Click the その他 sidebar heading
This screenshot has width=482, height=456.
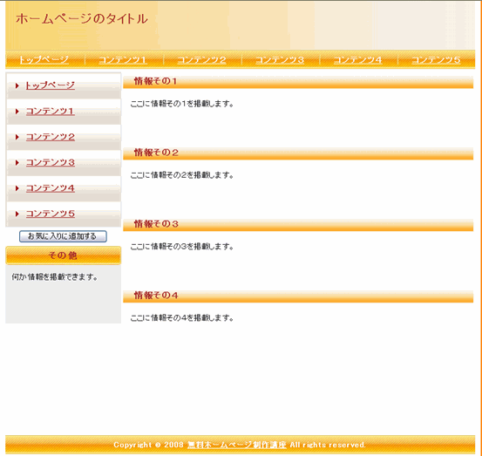tap(63, 255)
